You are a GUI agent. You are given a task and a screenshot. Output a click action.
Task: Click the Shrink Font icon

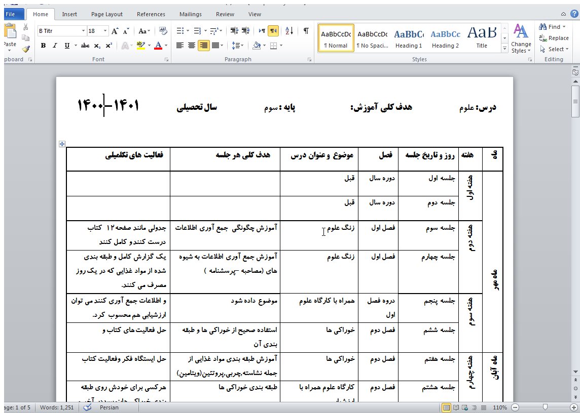[x=126, y=31]
